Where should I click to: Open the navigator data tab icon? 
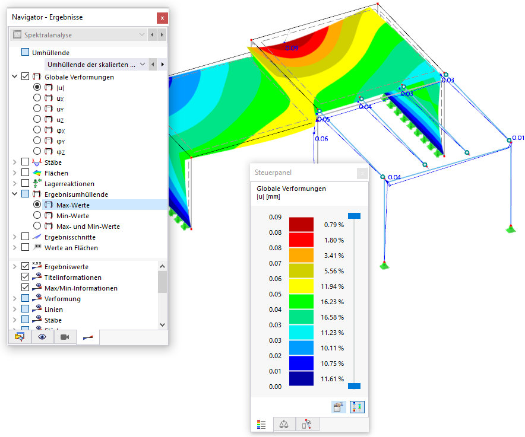coord(20,337)
